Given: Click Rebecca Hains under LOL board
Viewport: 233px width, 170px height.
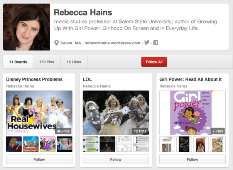Looking at the screenshot, I should click(97, 86).
